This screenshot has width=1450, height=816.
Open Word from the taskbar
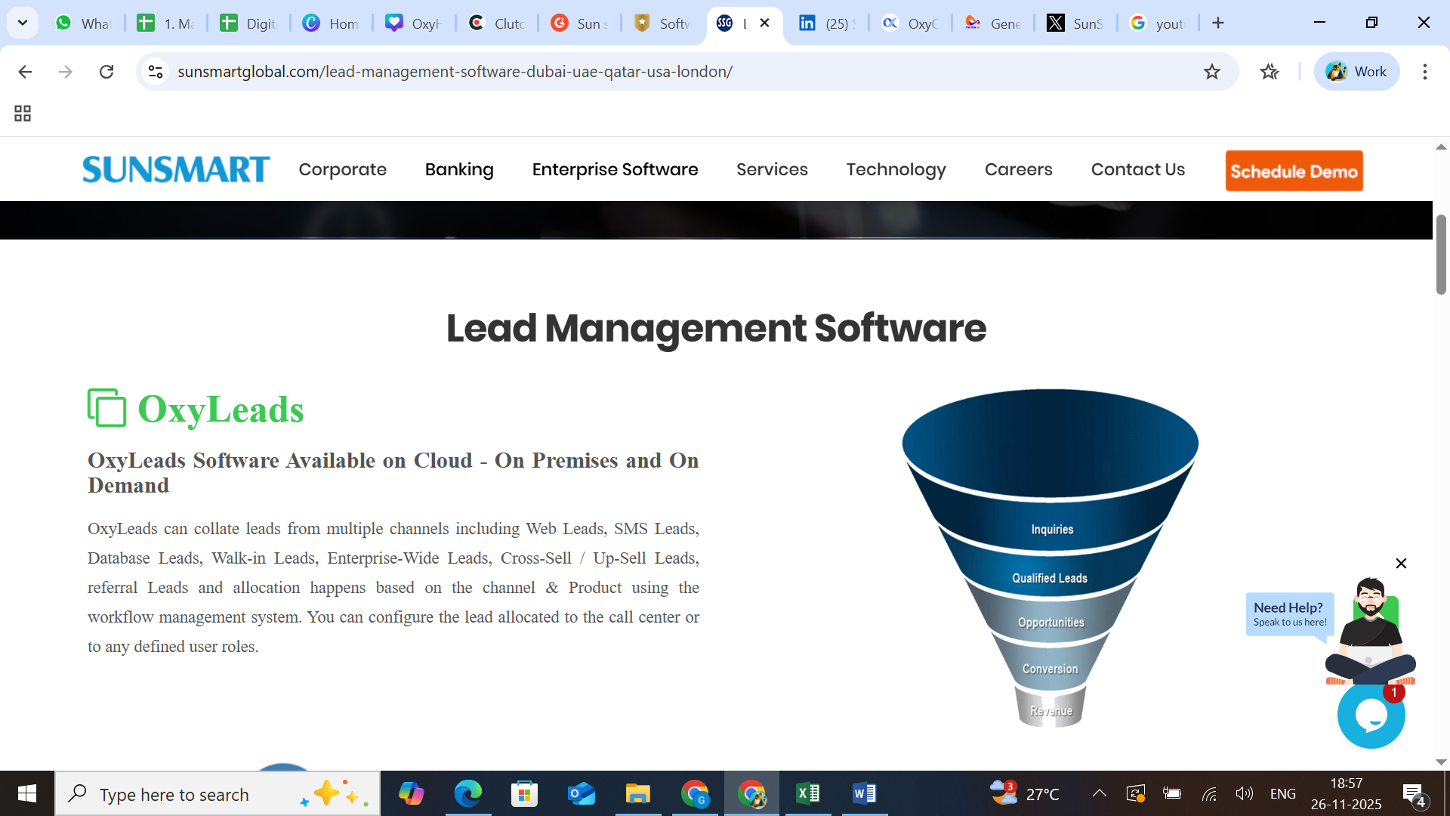tap(865, 793)
